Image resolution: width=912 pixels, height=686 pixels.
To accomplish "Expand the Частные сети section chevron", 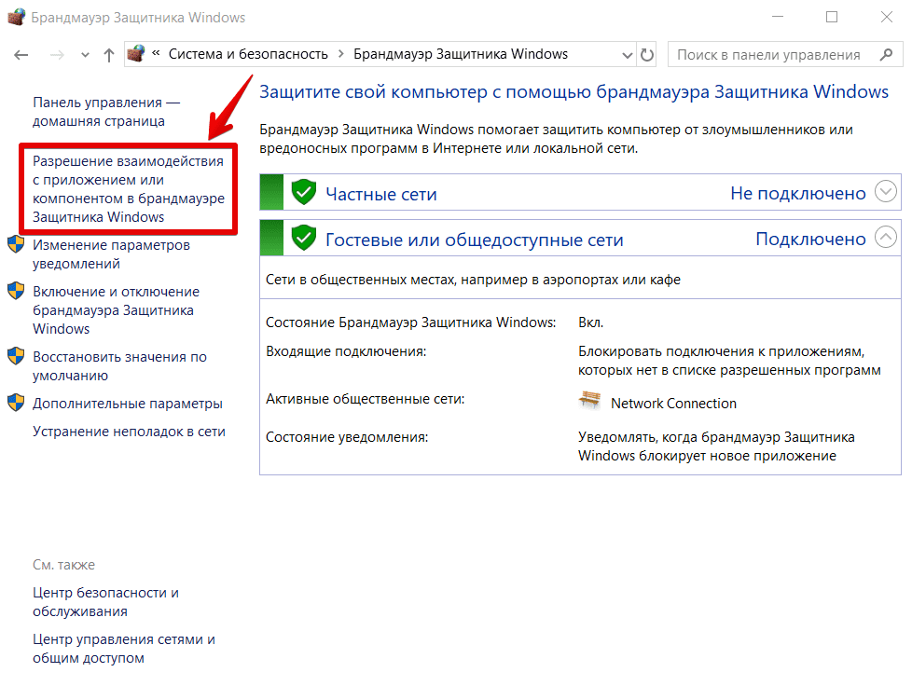I will [884, 192].
